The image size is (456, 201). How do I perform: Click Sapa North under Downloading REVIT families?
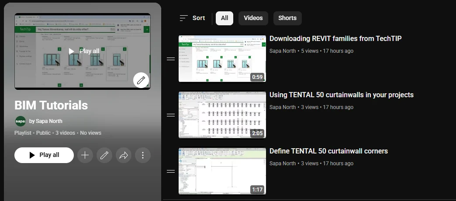pyautogui.click(x=283, y=51)
